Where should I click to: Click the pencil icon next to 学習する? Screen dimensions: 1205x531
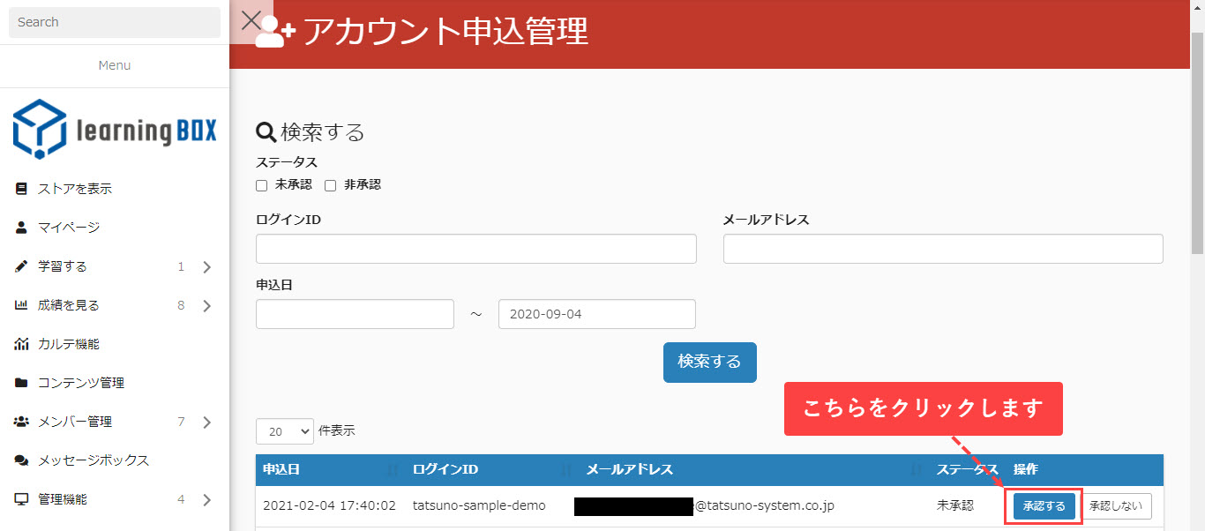tap(21, 266)
